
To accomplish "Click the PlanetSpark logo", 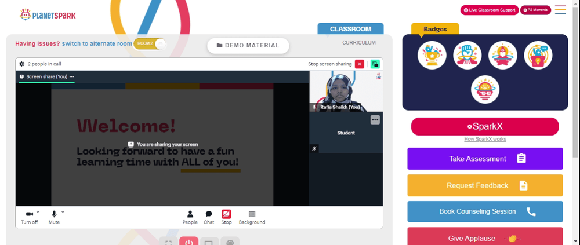I will click(48, 15).
